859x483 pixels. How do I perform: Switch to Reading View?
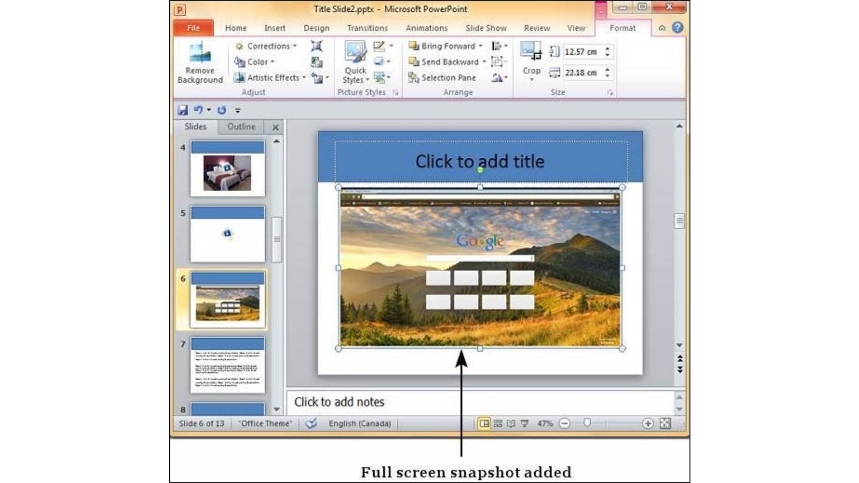(511, 423)
